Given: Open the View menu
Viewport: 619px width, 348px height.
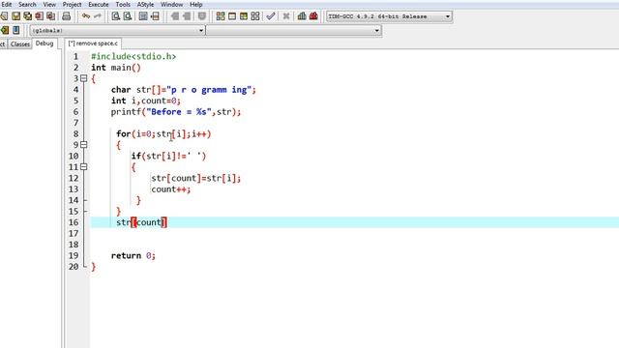Looking at the screenshot, I should click(x=49, y=4).
